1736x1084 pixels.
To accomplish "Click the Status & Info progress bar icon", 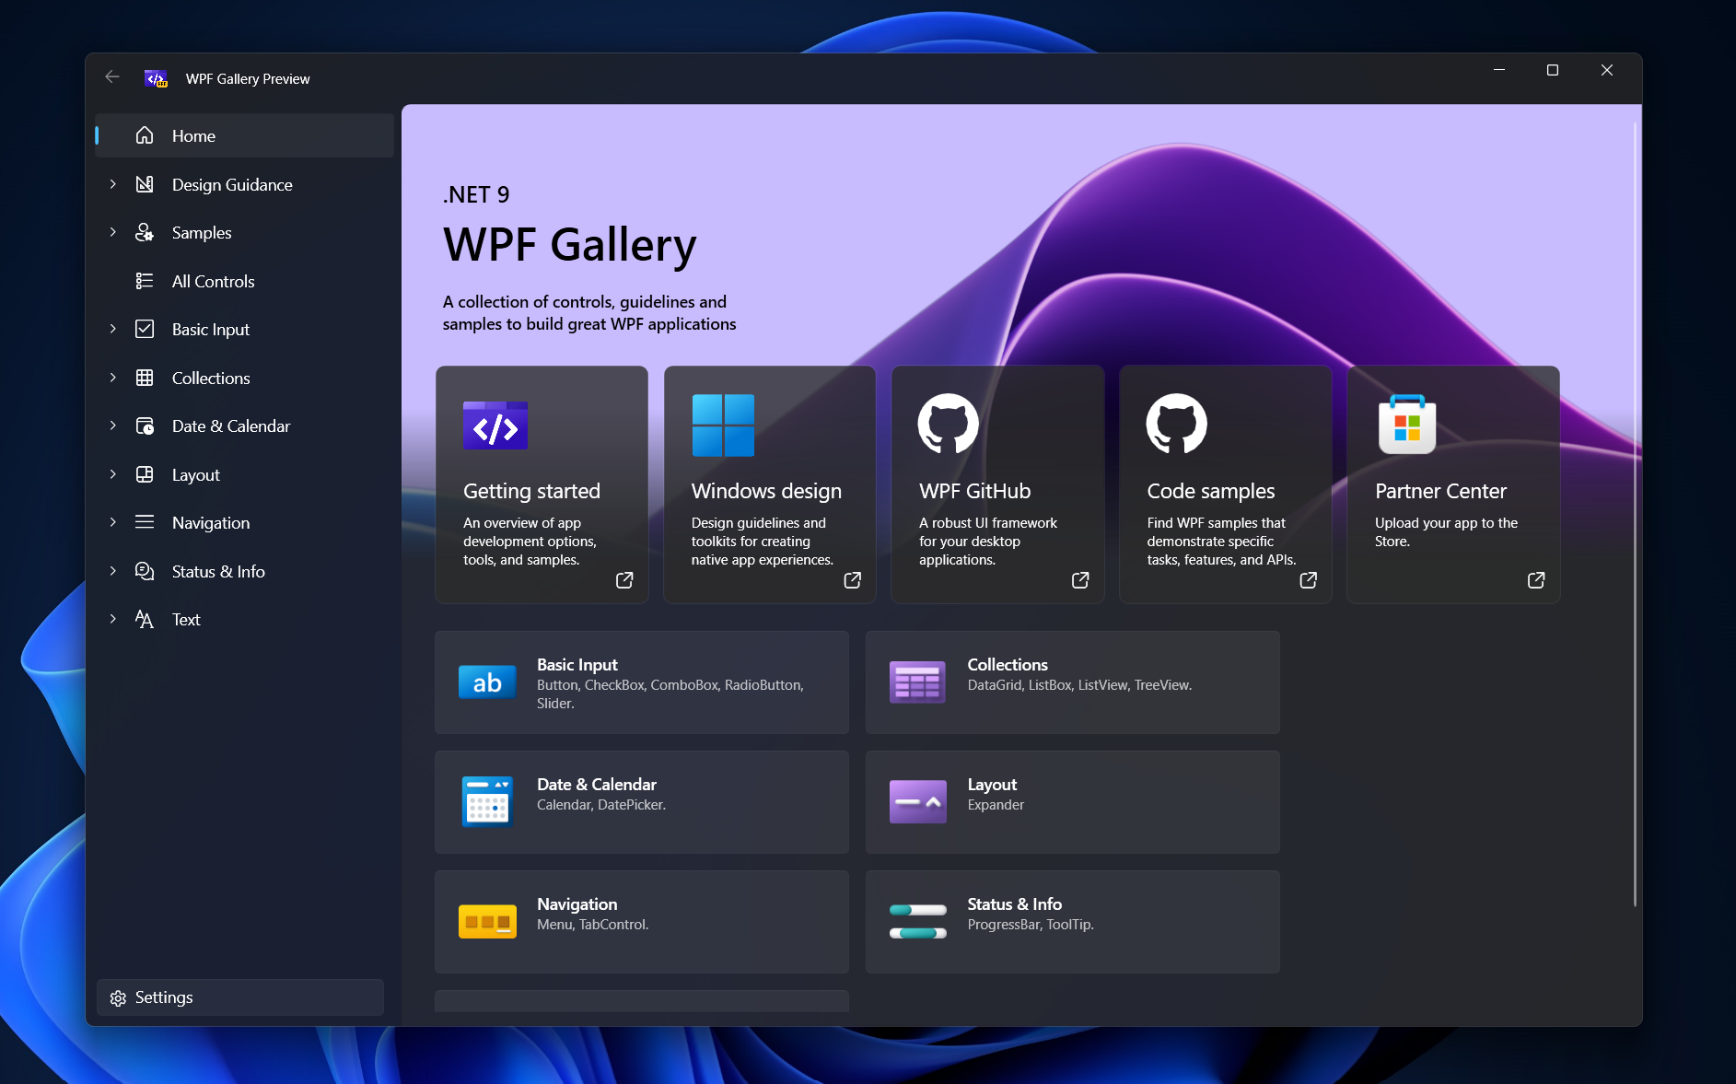I will pos(917,921).
